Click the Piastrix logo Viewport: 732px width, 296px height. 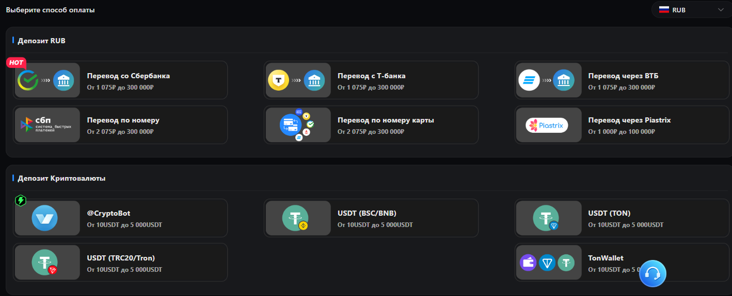click(547, 125)
